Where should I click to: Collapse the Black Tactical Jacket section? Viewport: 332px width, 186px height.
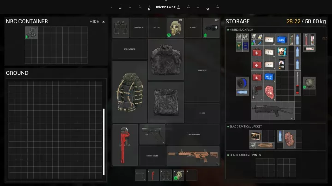[228, 126]
